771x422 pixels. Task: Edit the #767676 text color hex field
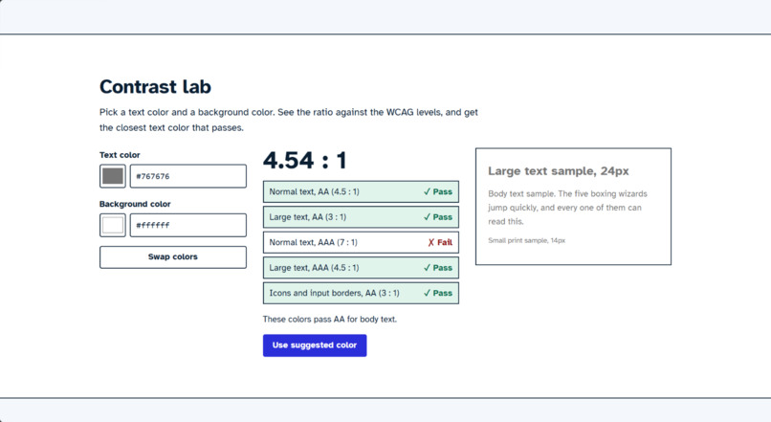pyautogui.click(x=187, y=176)
